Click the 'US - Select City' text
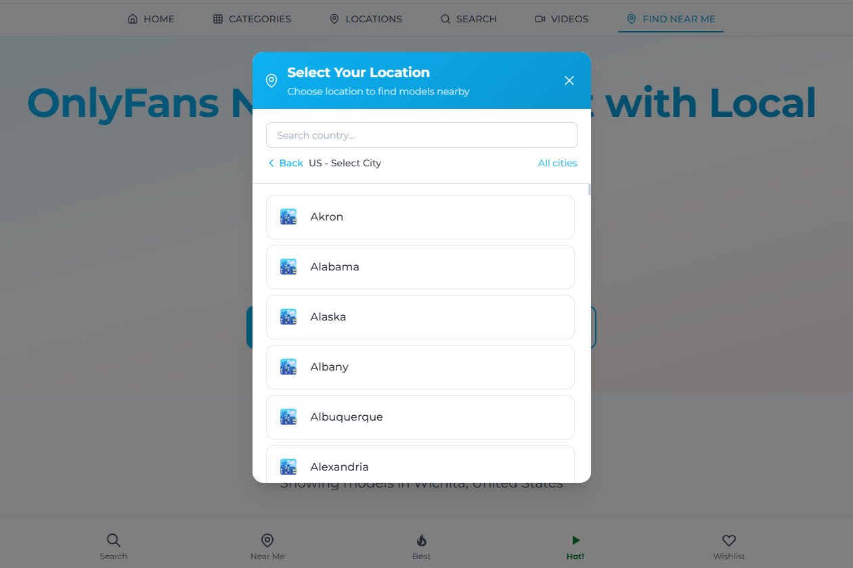 click(x=345, y=163)
